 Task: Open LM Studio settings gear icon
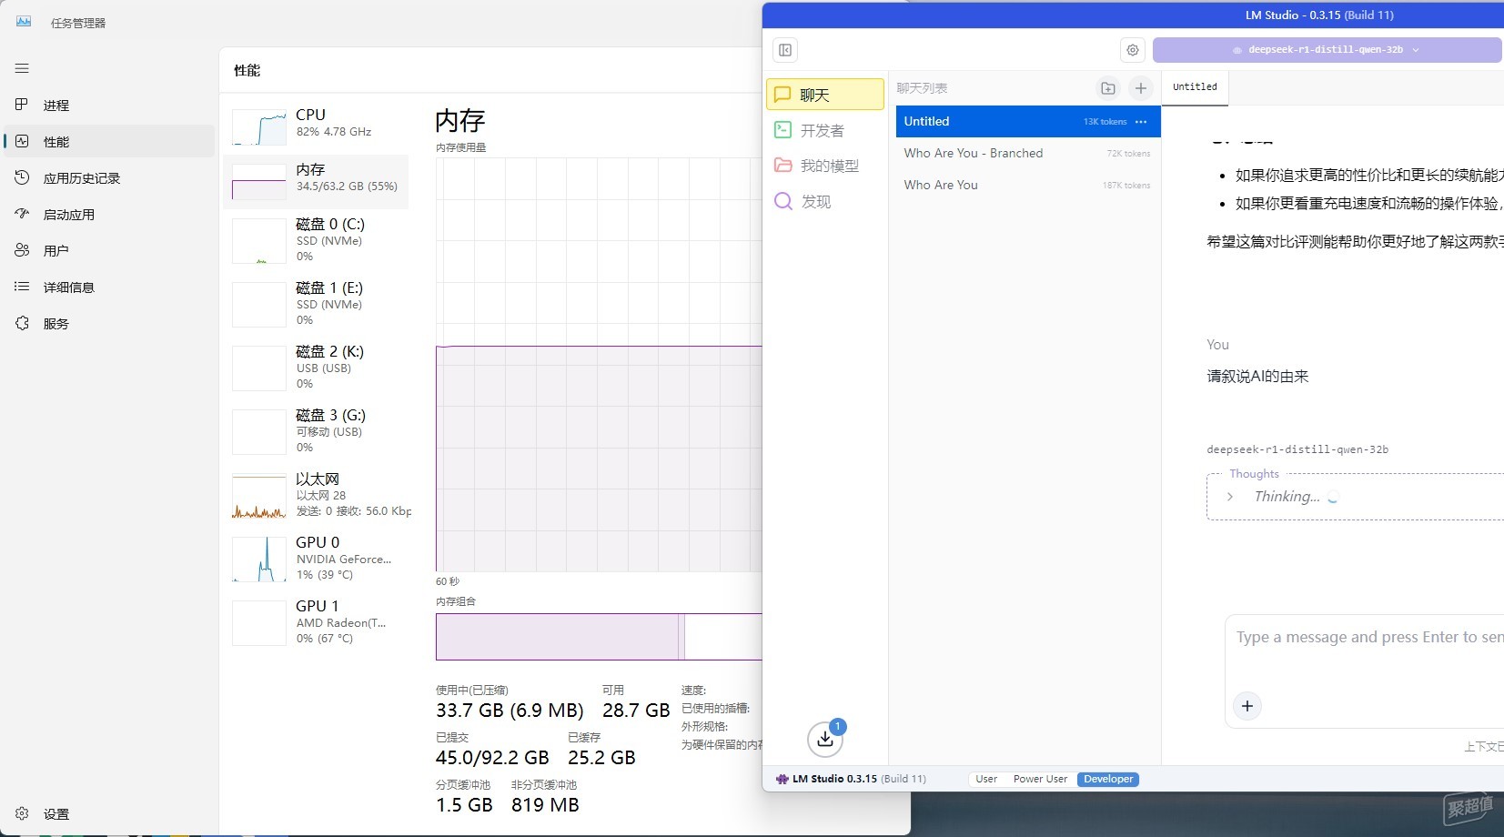1133,50
